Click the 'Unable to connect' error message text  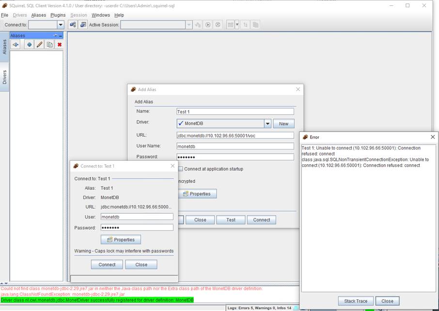click(x=365, y=156)
